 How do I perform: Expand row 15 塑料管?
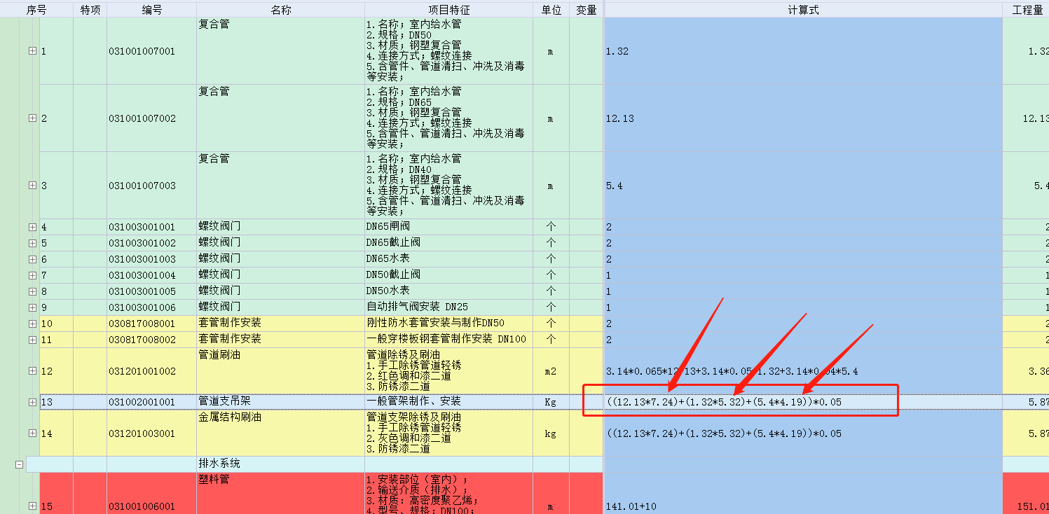[32, 506]
